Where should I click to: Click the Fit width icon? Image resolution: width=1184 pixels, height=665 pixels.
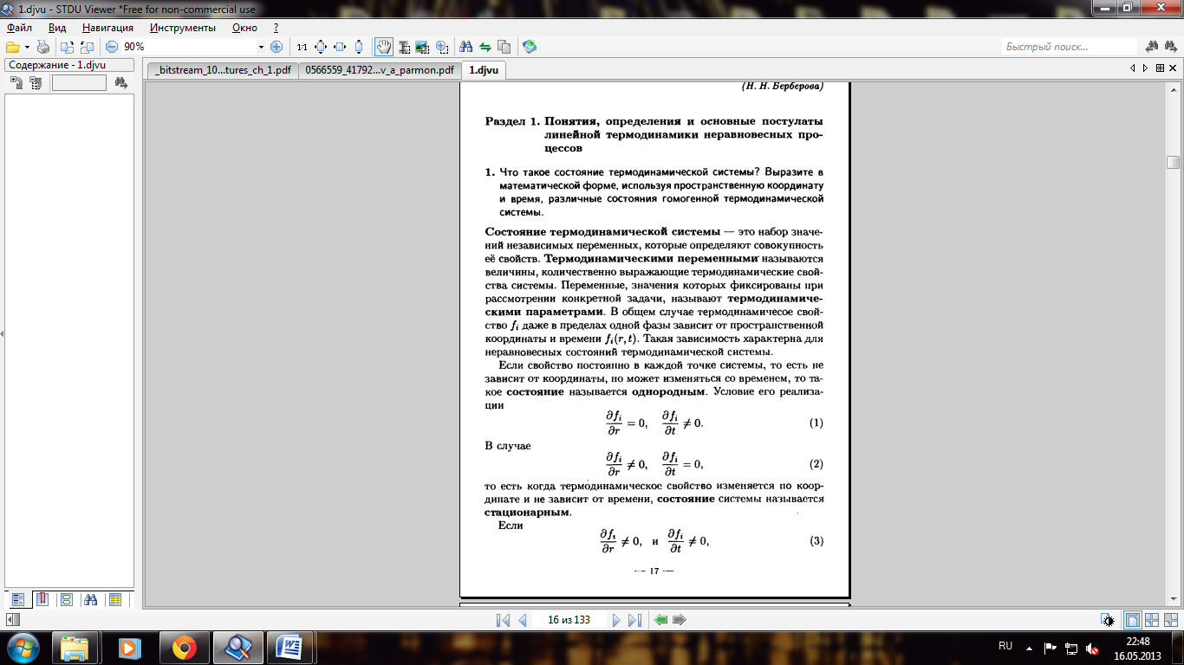point(340,47)
